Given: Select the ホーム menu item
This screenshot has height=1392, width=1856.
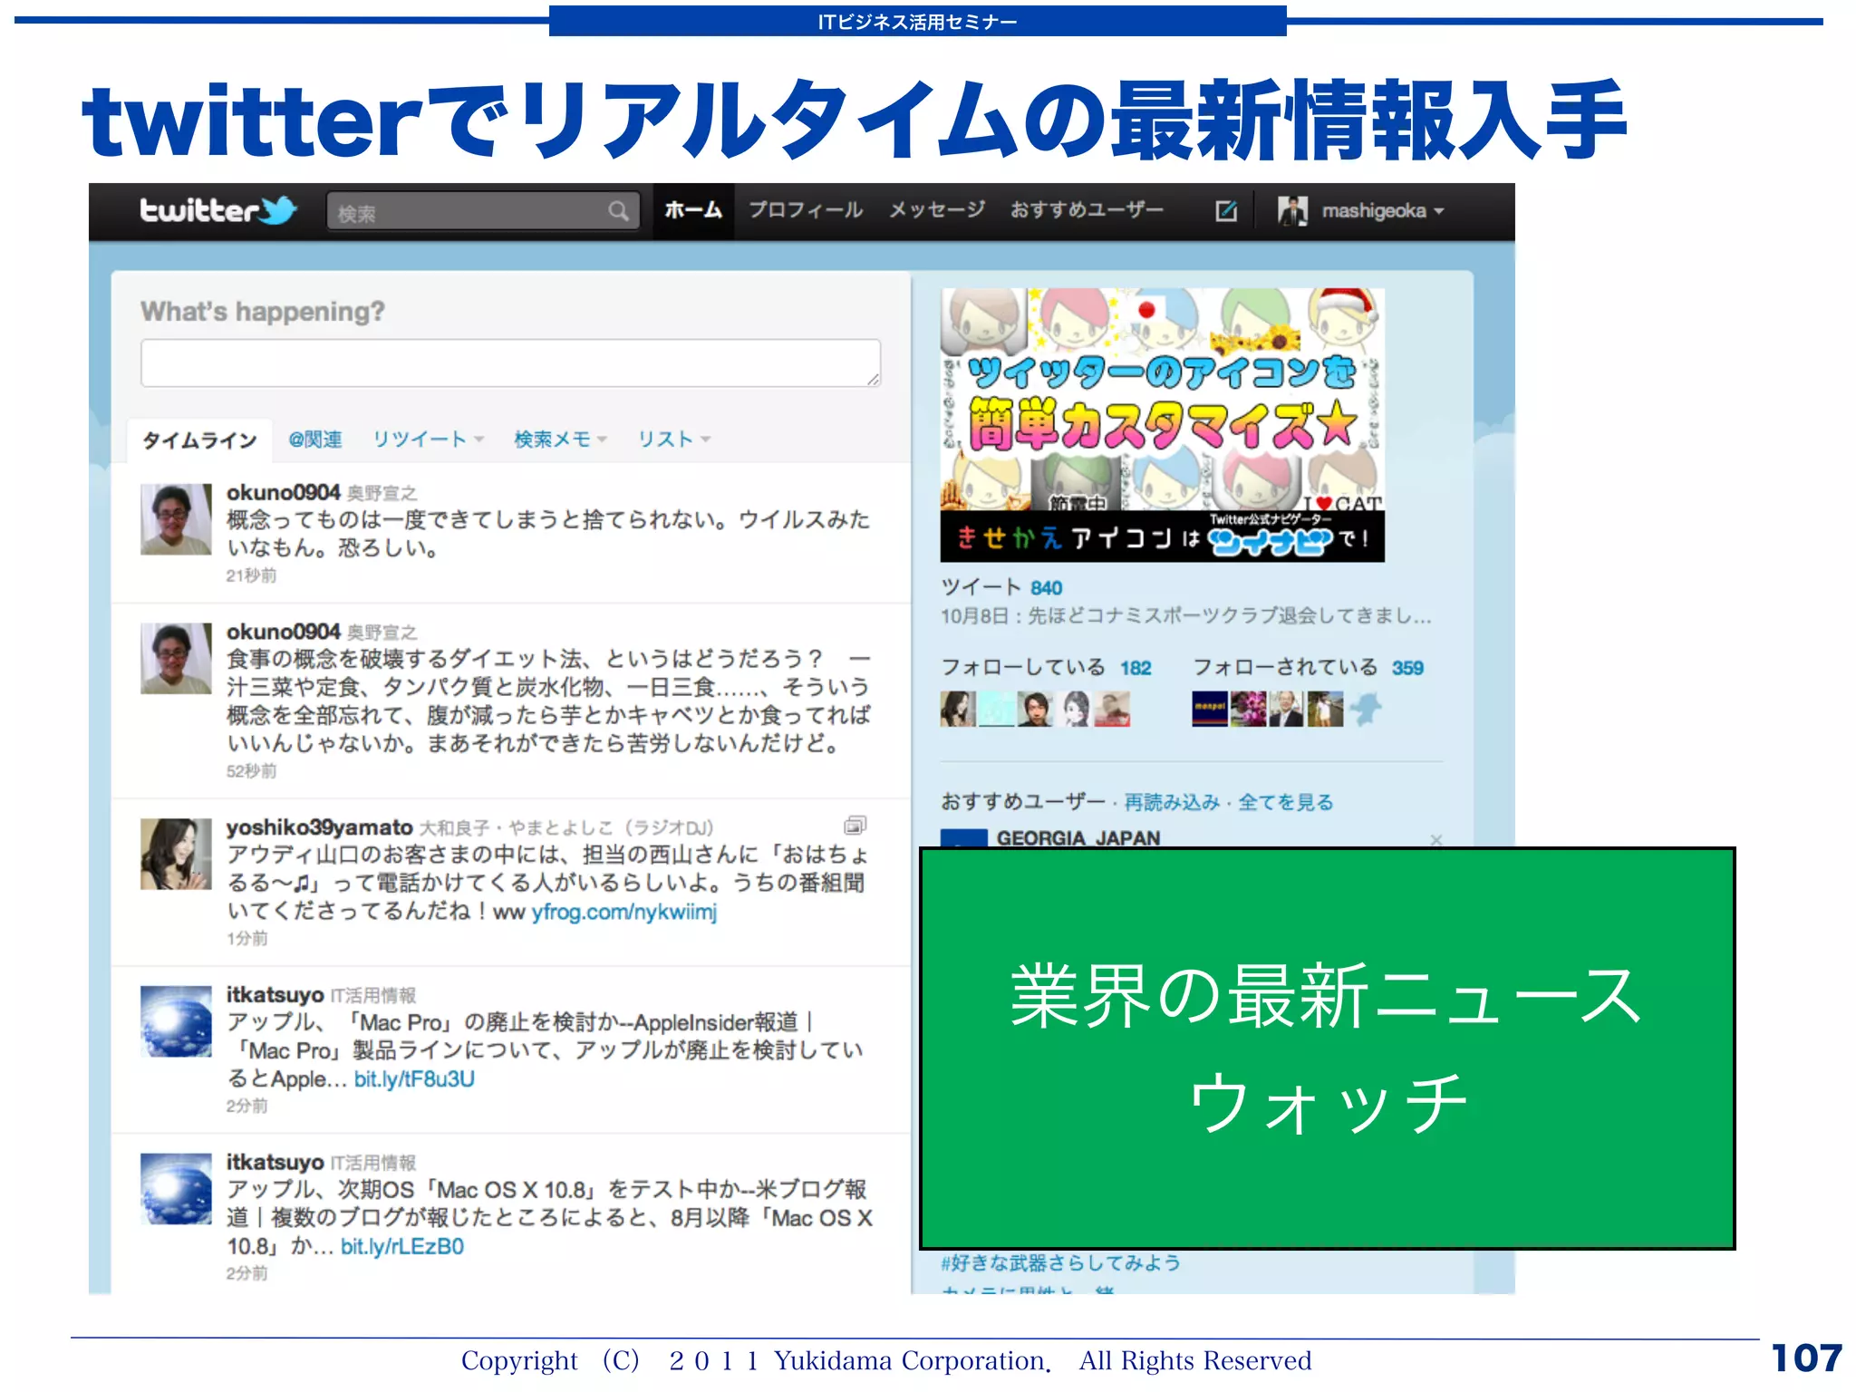Looking at the screenshot, I should (x=693, y=210).
